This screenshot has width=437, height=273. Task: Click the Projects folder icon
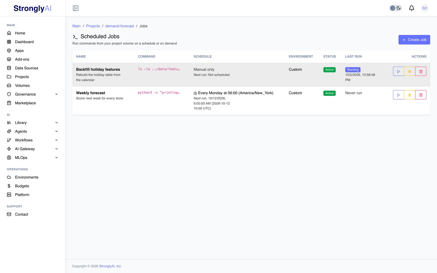[9, 77]
